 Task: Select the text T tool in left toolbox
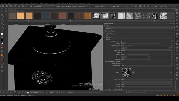[6, 15]
